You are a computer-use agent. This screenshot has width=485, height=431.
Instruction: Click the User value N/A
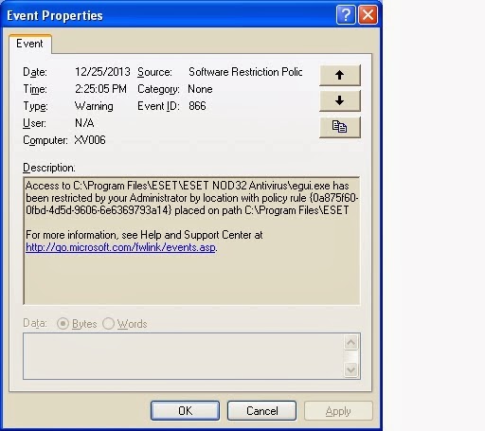coord(84,123)
